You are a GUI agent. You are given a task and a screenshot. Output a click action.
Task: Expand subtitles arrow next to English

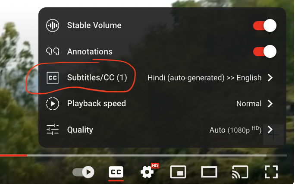270,78
